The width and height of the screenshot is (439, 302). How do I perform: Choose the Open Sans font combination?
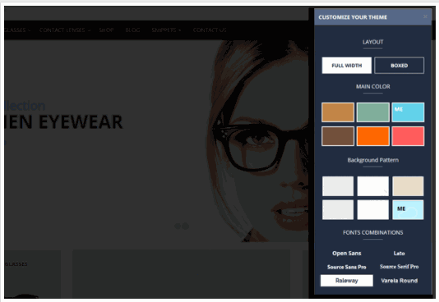[347, 253]
